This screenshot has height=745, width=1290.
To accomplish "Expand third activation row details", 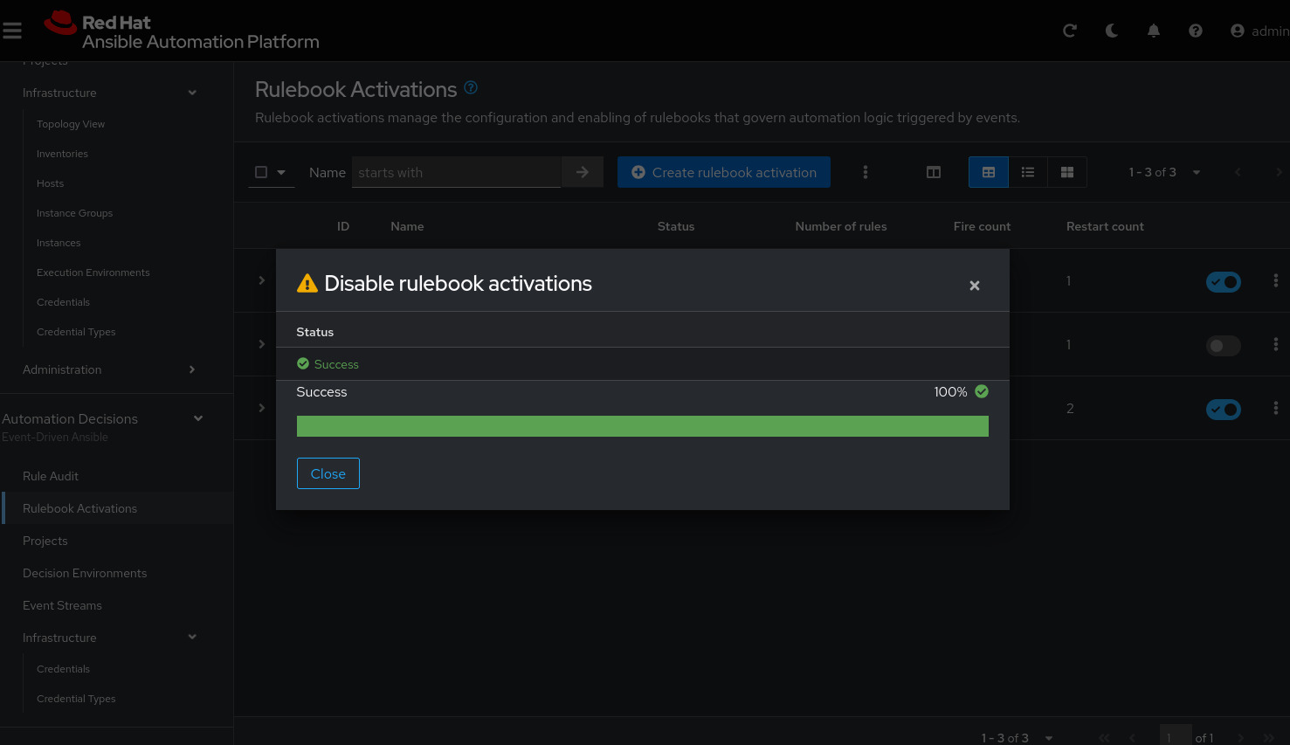I will pos(262,408).
